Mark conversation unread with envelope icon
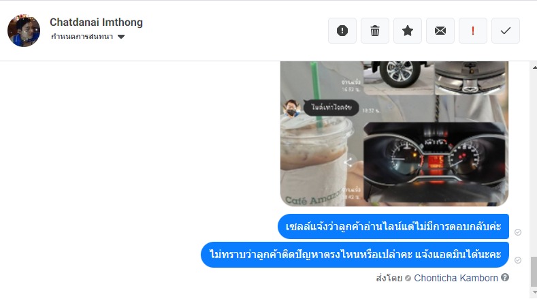Screen dimensions: 537x299 click(x=440, y=31)
